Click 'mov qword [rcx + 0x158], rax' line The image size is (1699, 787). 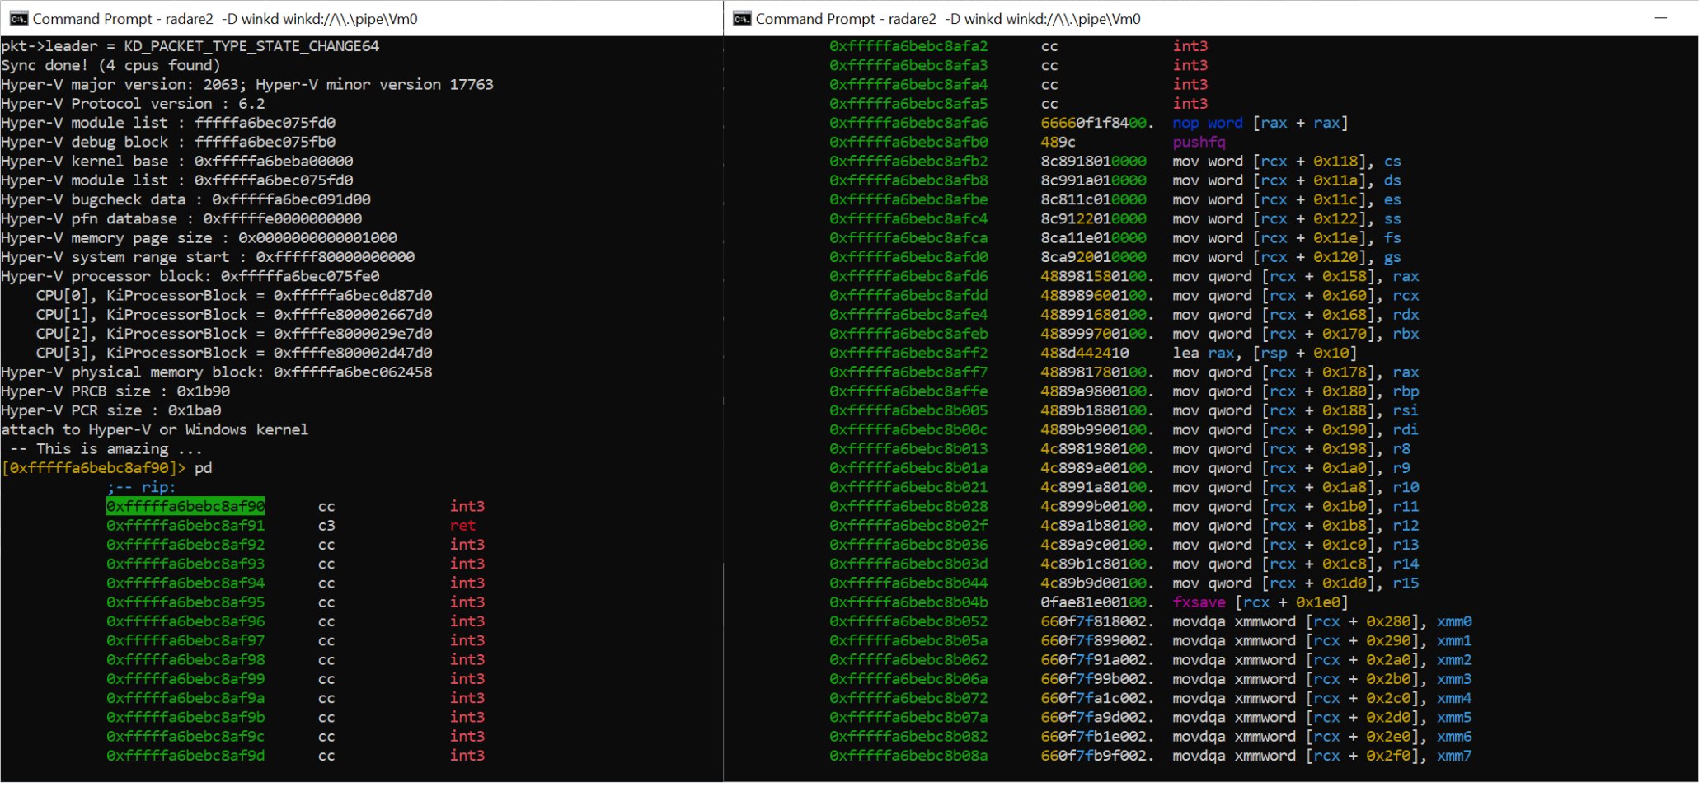pyautogui.click(x=1296, y=276)
